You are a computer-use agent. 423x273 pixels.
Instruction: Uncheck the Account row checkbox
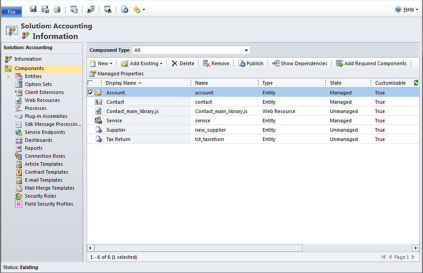click(x=91, y=93)
